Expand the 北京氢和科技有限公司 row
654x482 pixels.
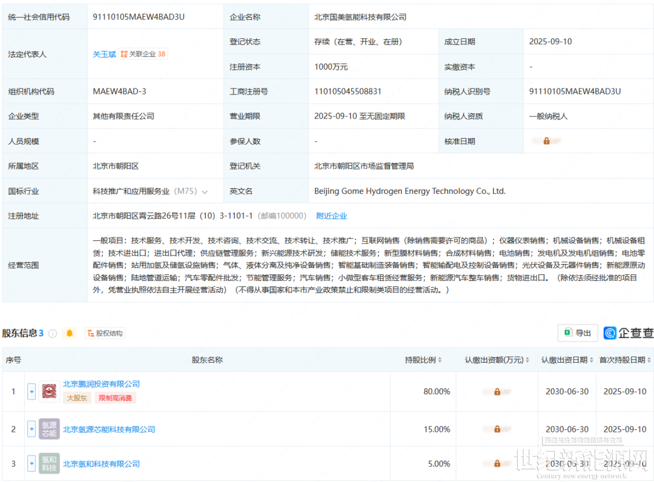31,464
